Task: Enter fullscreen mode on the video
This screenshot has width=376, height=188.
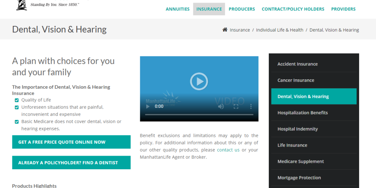Action: [236, 106]
